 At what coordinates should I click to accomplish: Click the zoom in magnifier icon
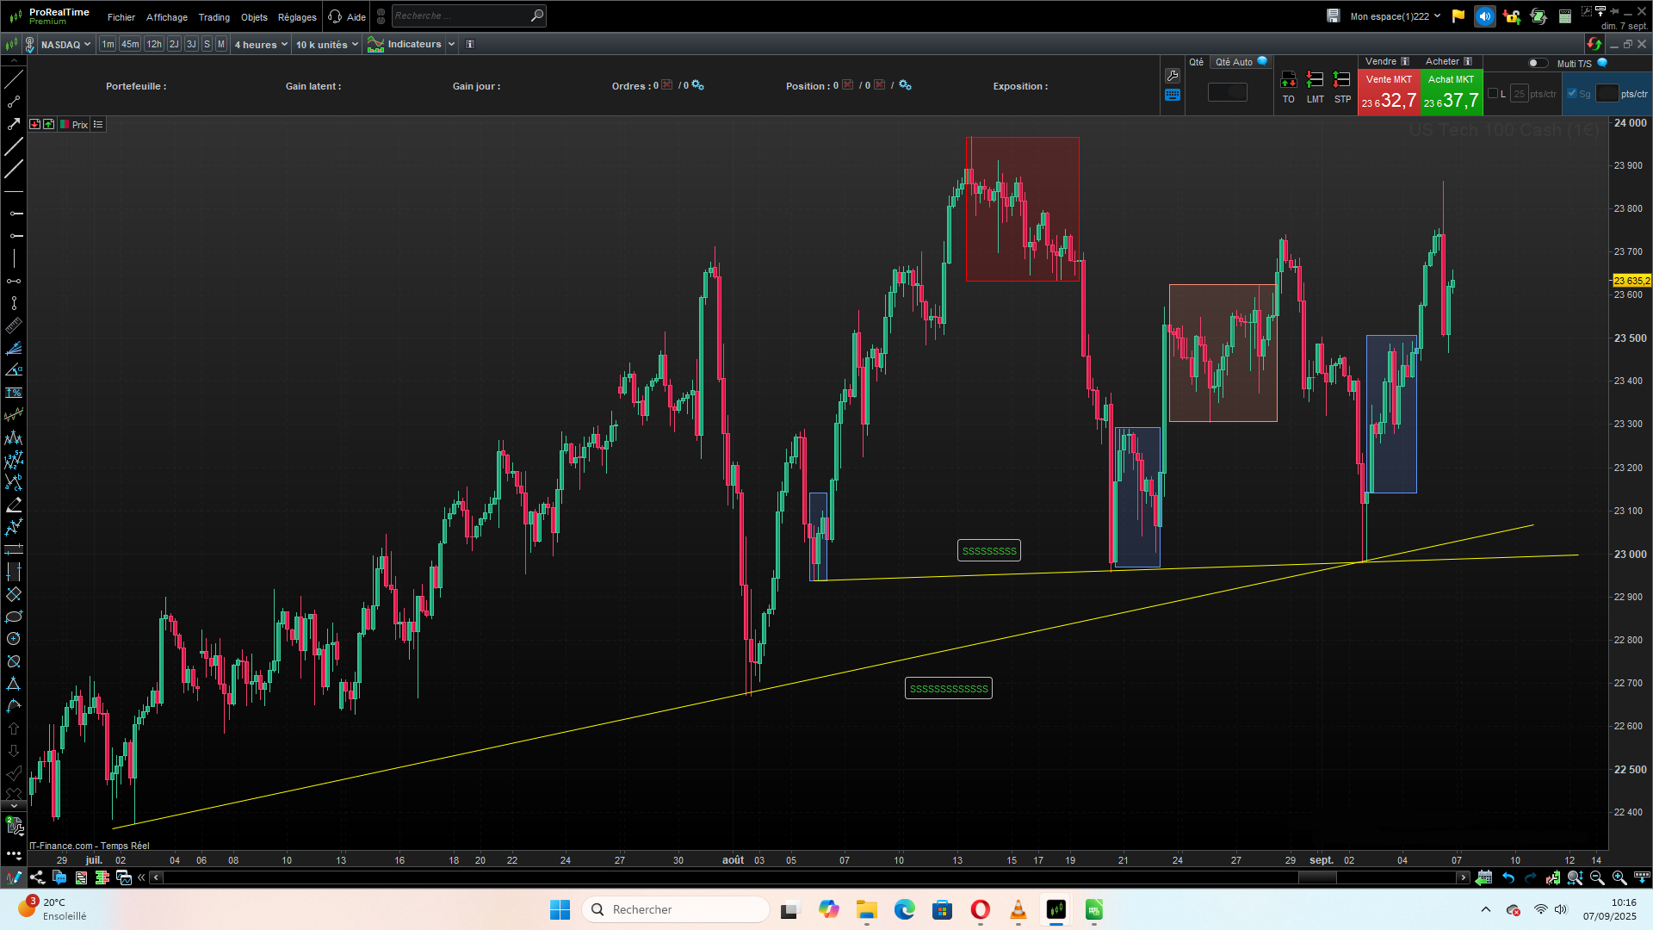[1619, 877]
